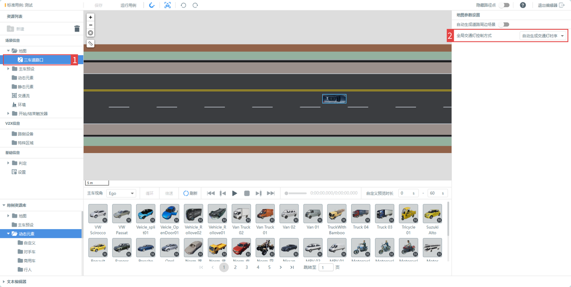Viewport: 571px width, 287px height.
Task: Click the delete trash icon in resource list
Action: [77, 29]
